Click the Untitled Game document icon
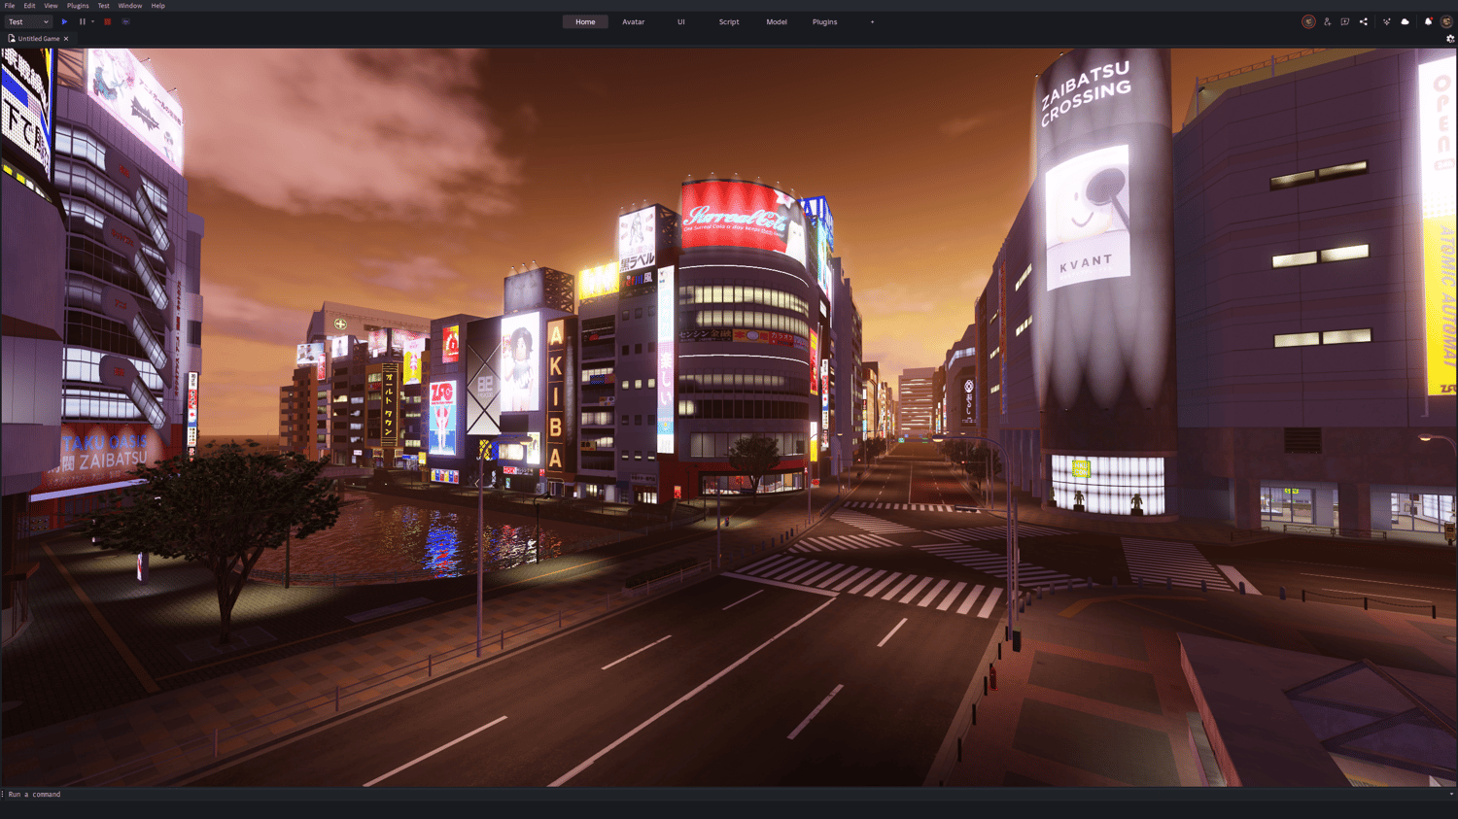The width and height of the screenshot is (1458, 819). [x=12, y=39]
